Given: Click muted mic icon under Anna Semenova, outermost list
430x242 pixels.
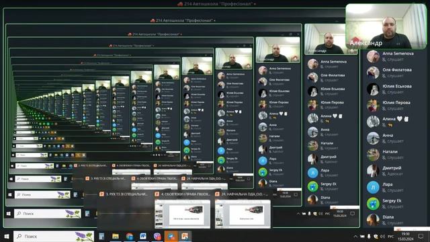Looking at the screenshot, I should point(384,60).
